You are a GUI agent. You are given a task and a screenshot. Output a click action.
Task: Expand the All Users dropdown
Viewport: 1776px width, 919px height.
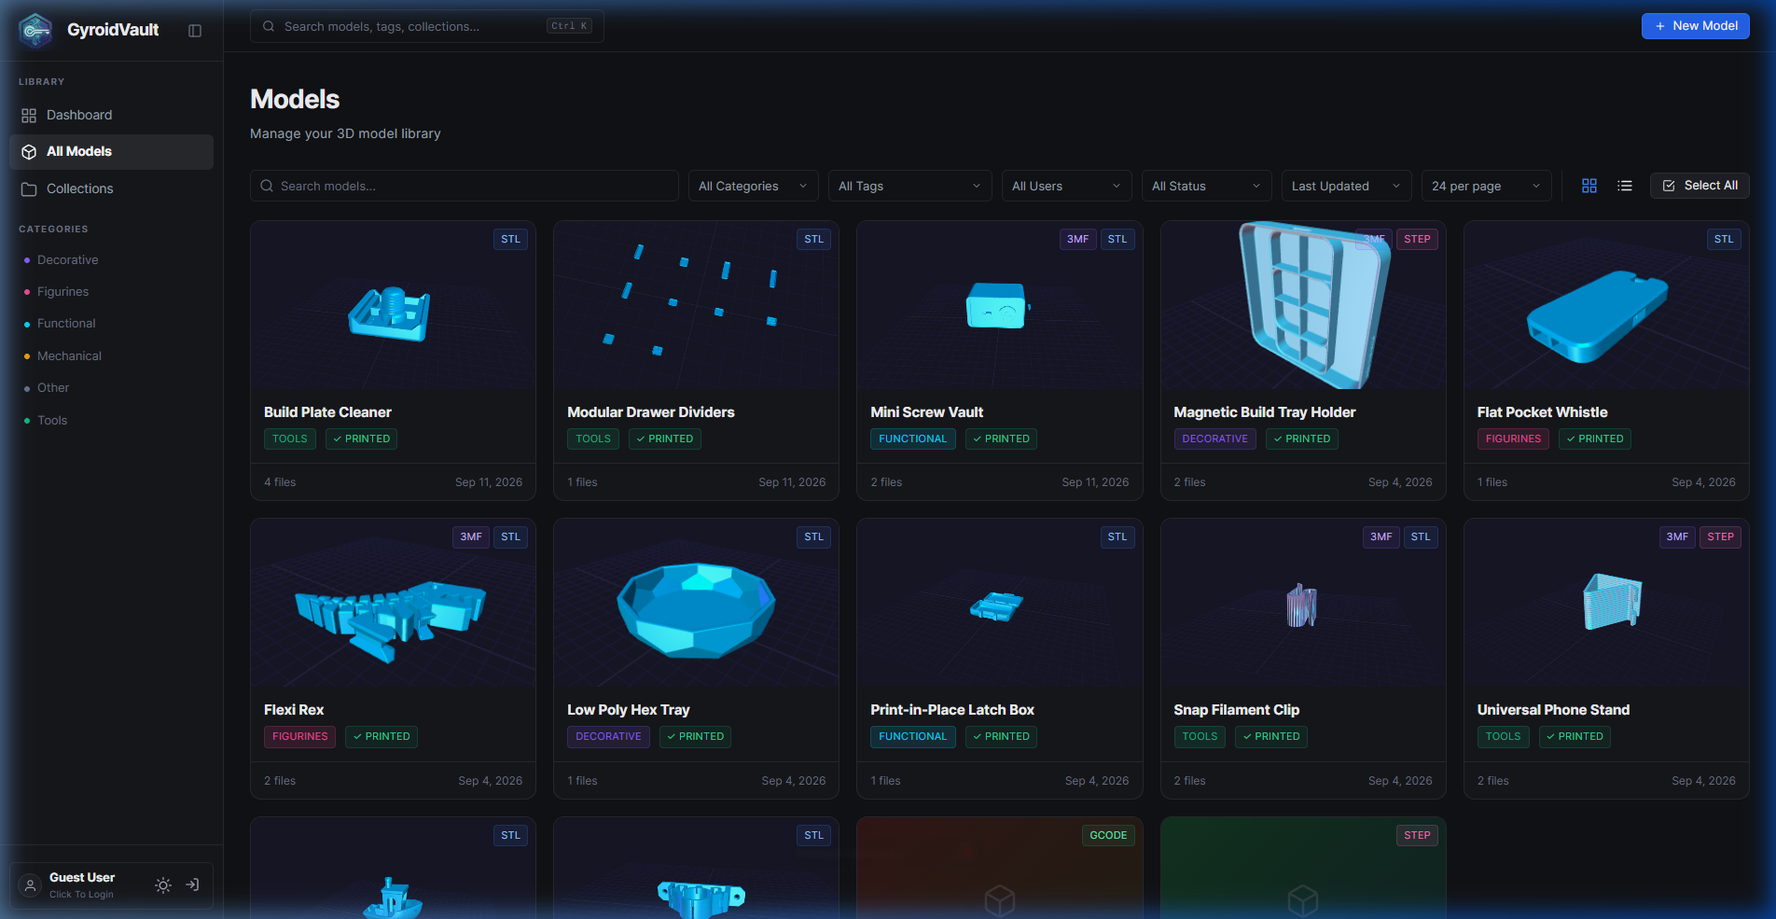tap(1066, 186)
